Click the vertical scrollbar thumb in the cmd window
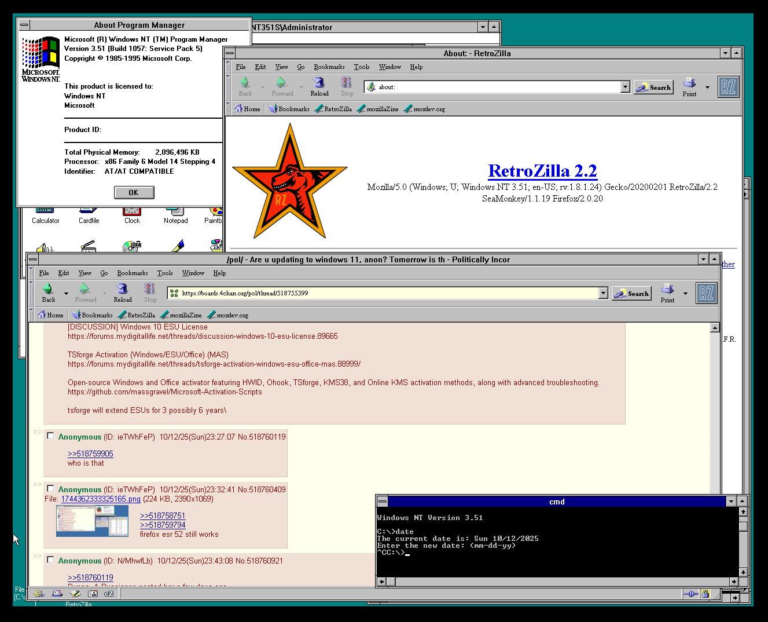Viewport: 768px width, 622px height. tap(743, 526)
